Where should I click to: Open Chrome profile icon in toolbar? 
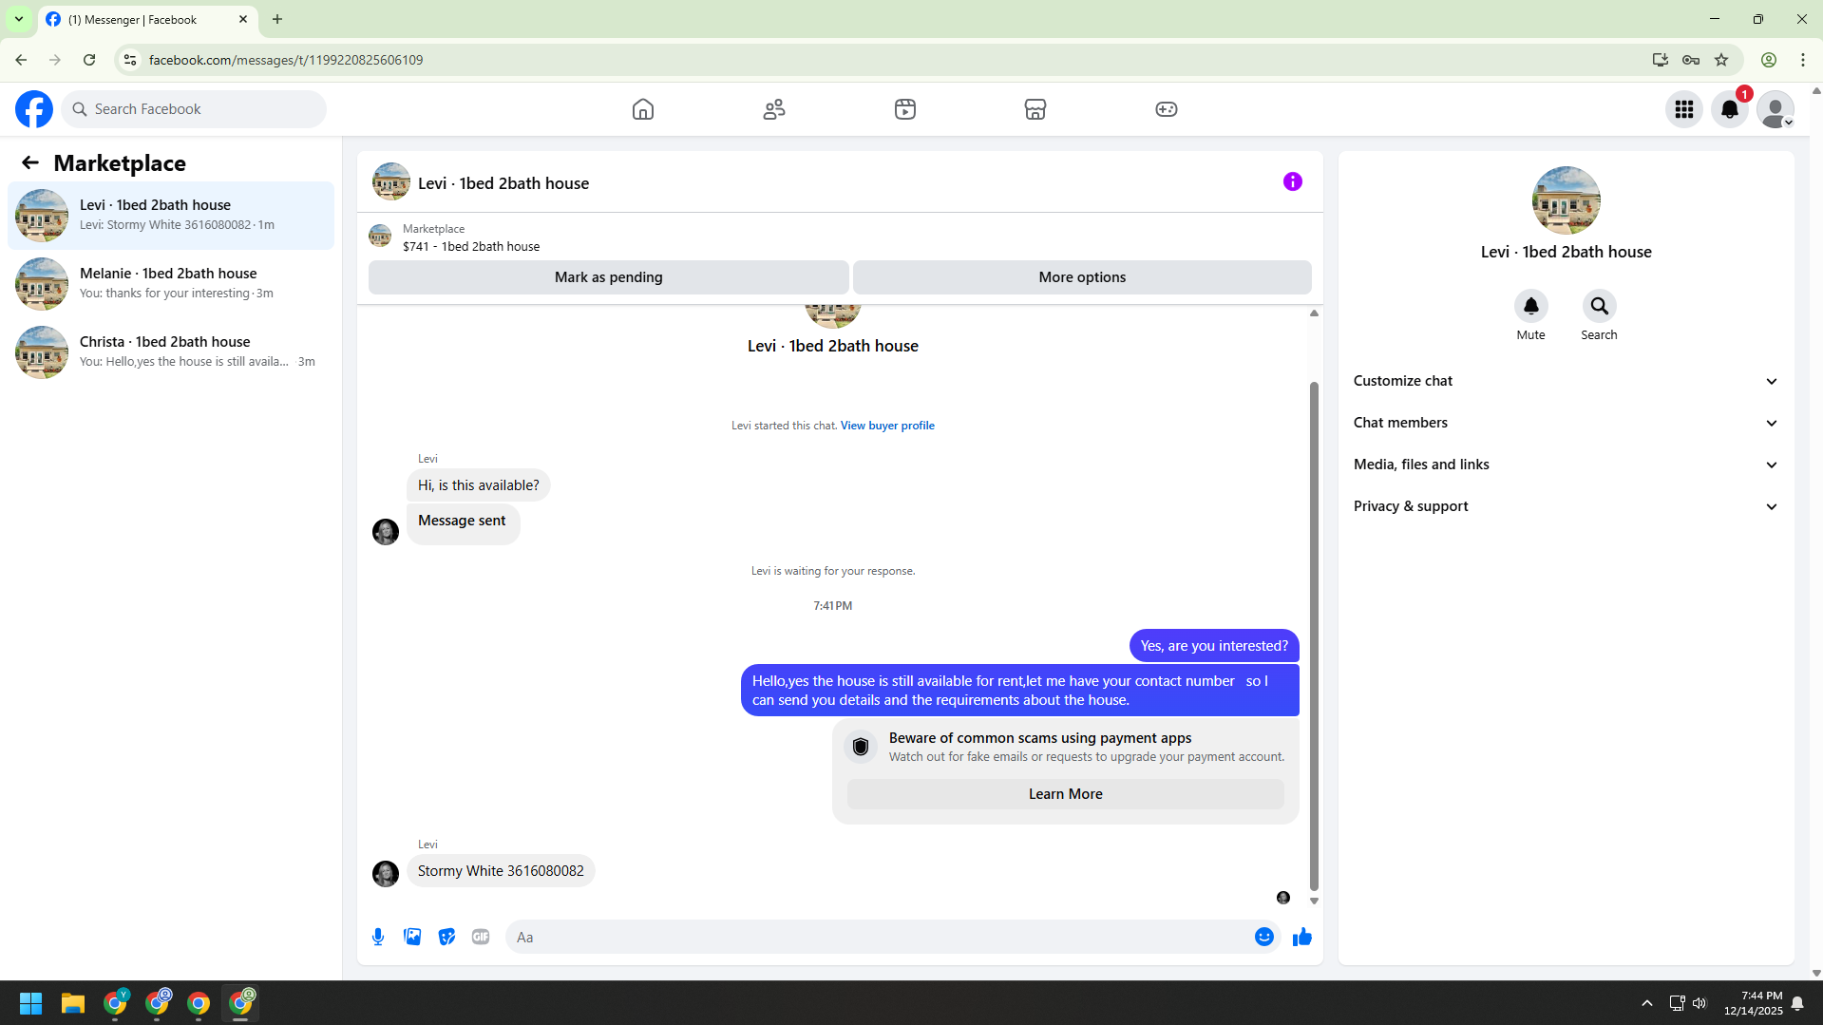click(x=1769, y=60)
